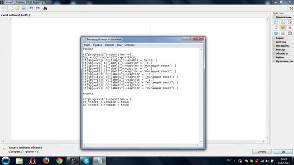Click the open folder icon in editor toolbar
294x165 pixels.
click(17, 8)
